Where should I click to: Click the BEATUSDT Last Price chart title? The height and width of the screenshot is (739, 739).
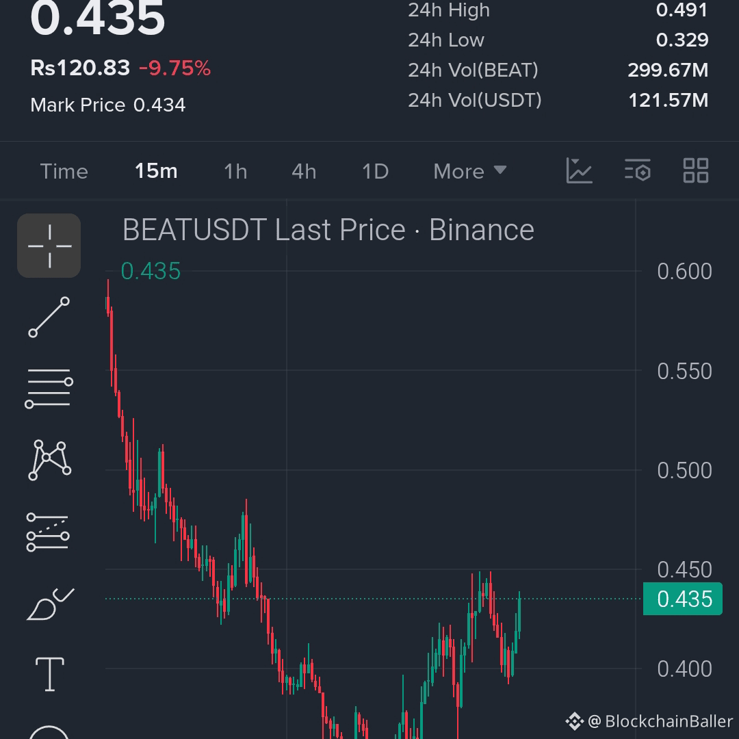[328, 230]
